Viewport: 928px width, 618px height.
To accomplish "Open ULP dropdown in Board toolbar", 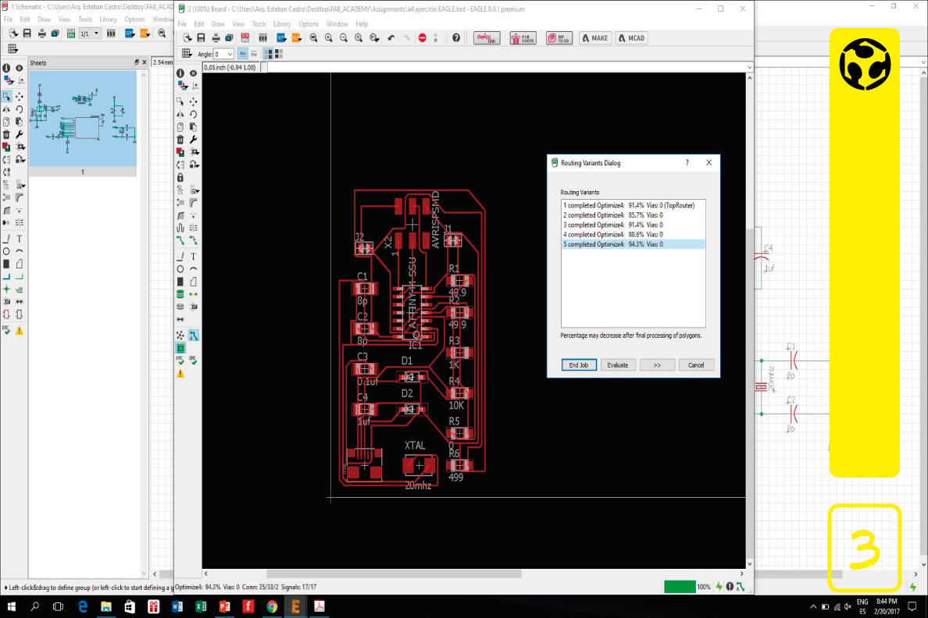I will point(296,38).
